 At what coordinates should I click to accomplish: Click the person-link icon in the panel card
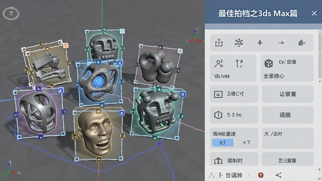click(x=219, y=63)
